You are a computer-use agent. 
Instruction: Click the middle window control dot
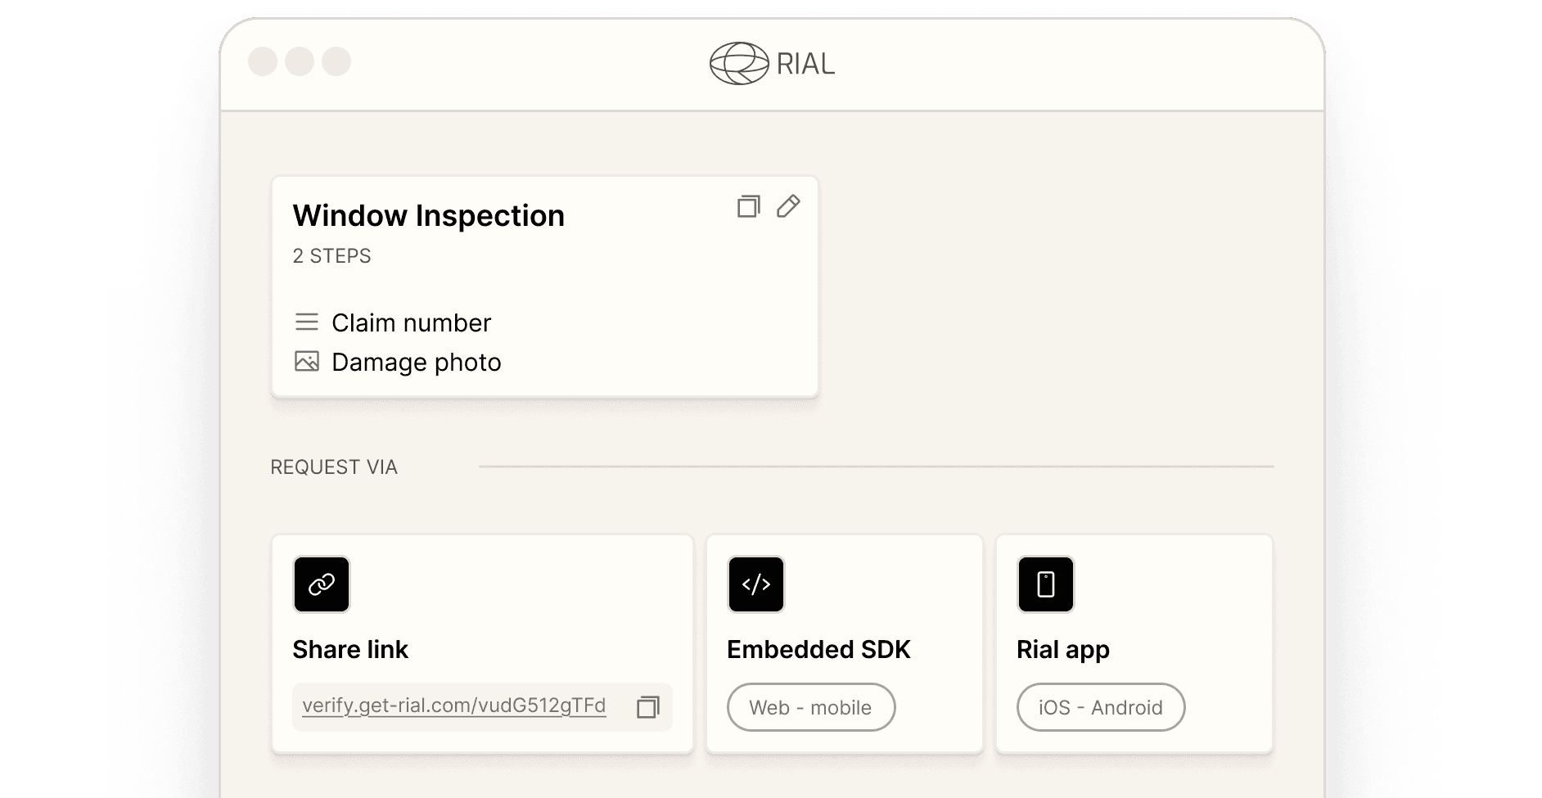tap(300, 61)
